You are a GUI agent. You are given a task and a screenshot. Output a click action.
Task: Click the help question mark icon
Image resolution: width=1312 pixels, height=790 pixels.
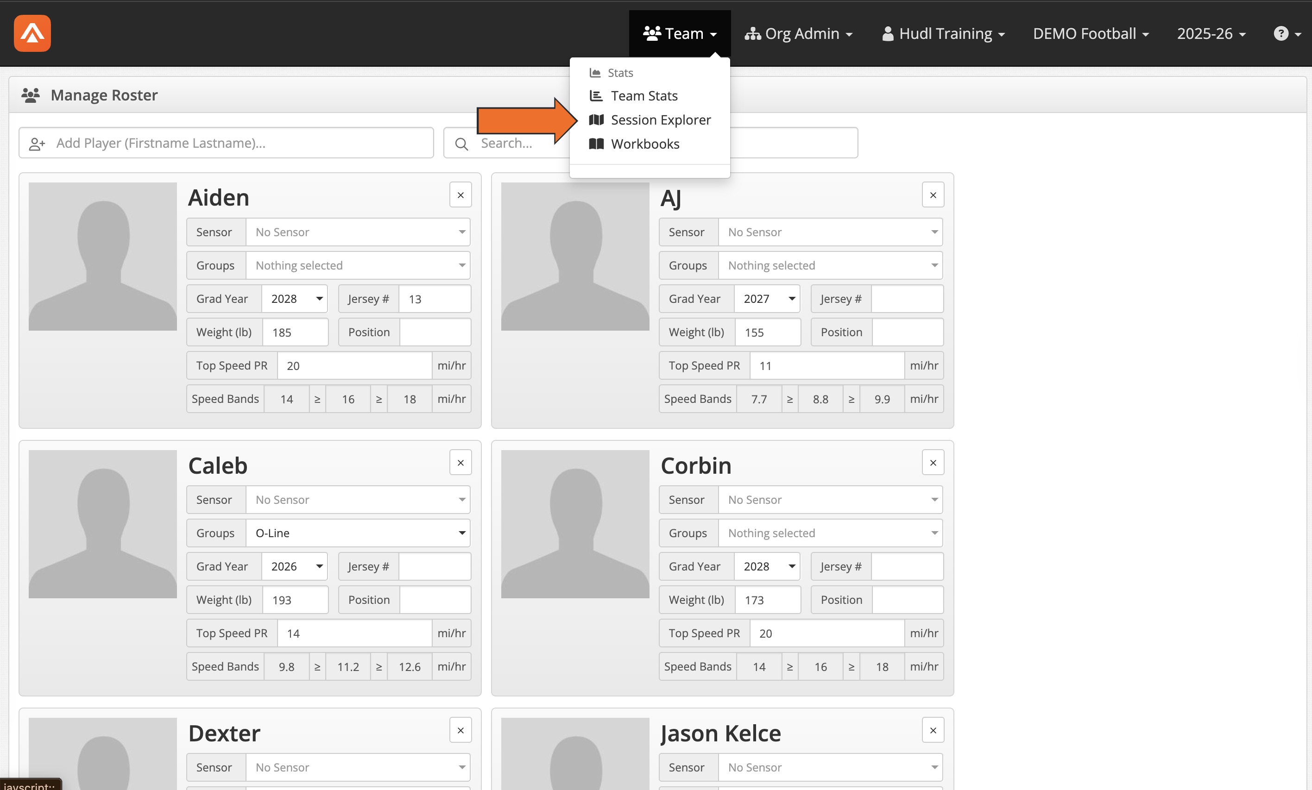[x=1280, y=33]
